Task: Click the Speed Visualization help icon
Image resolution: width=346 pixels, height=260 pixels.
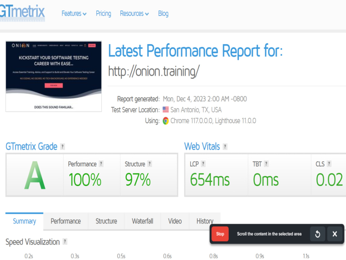Action: pos(64,242)
